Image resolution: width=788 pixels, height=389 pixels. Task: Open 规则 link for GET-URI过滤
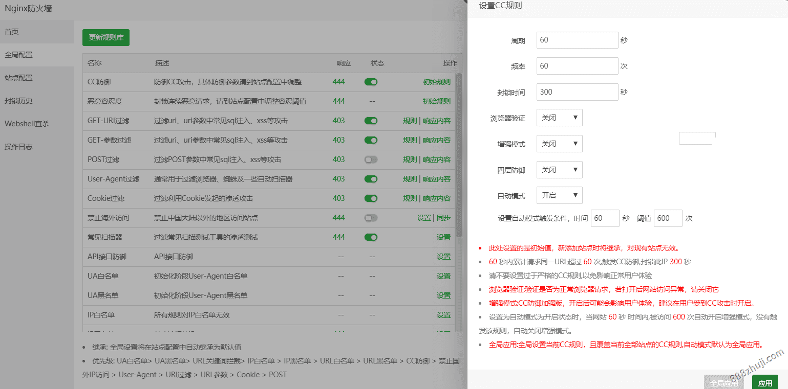click(410, 121)
